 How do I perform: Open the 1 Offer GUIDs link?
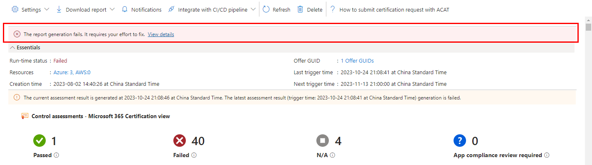(x=357, y=61)
